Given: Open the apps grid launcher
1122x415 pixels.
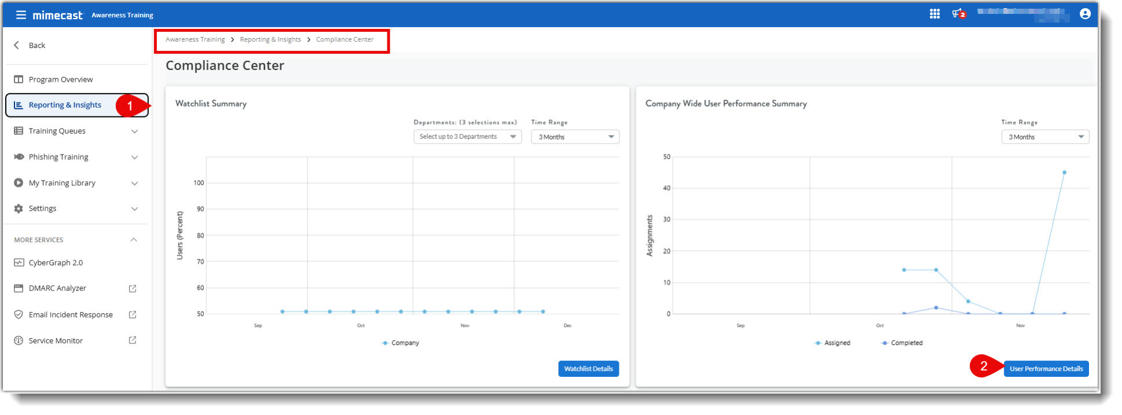Looking at the screenshot, I should tap(934, 14).
